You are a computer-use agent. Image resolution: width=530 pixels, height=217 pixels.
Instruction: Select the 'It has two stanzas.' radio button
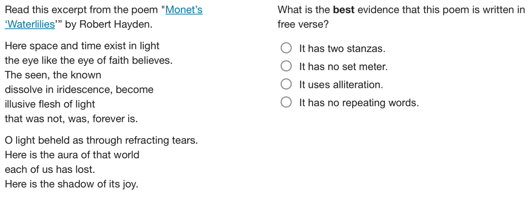click(x=286, y=49)
